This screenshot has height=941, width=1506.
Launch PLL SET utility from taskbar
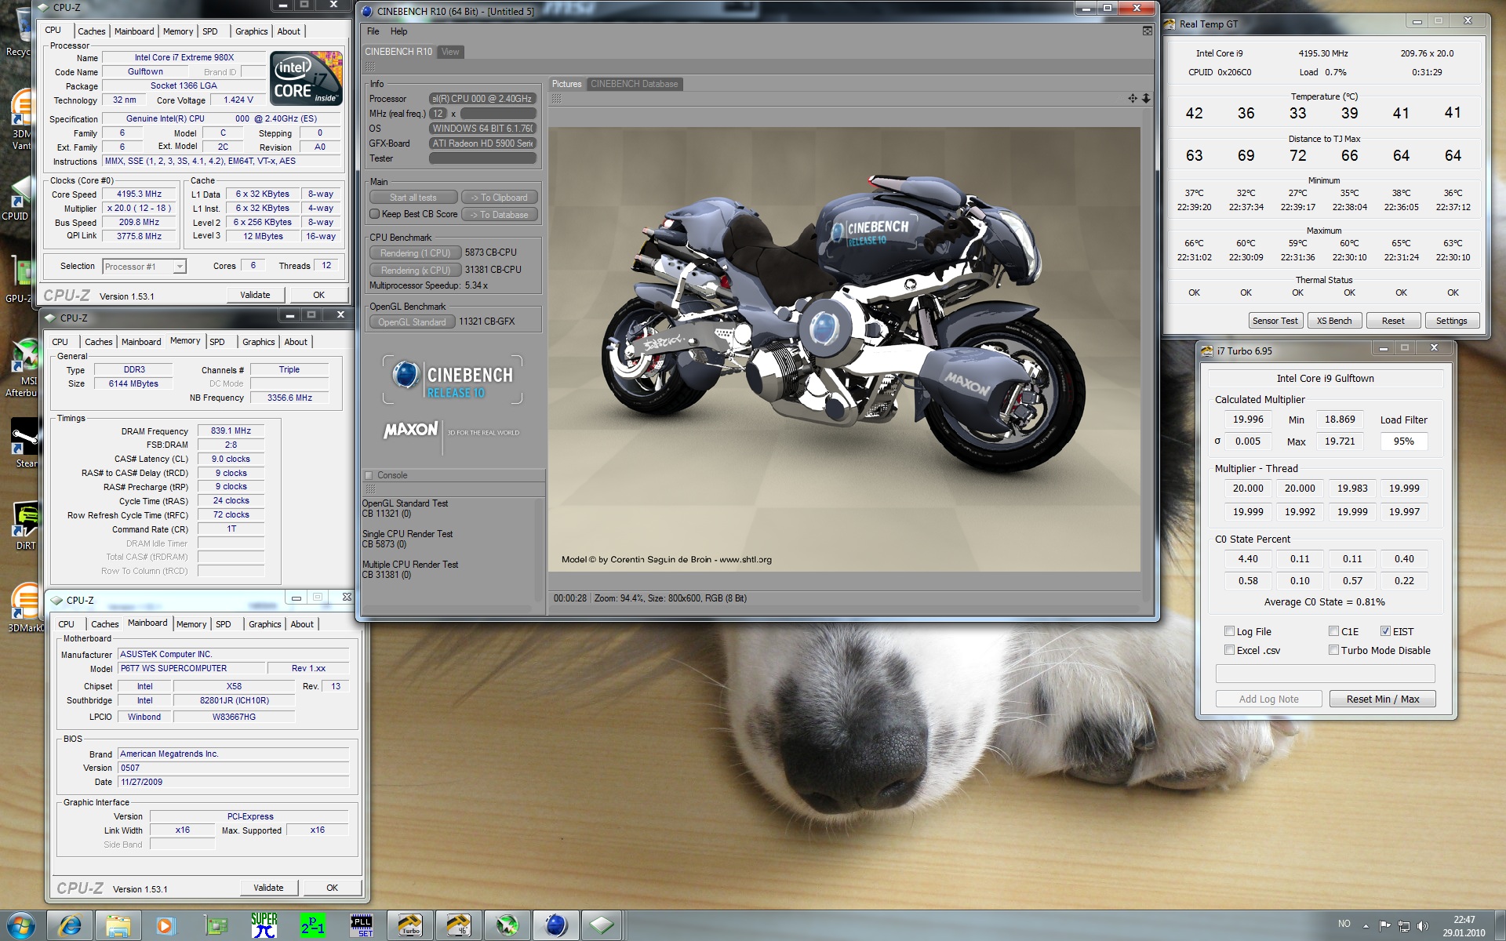point(362,925)
